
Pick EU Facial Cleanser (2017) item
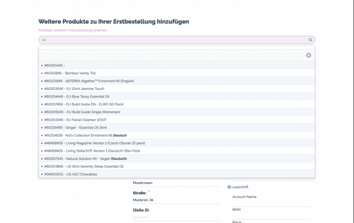pos(86,120)
